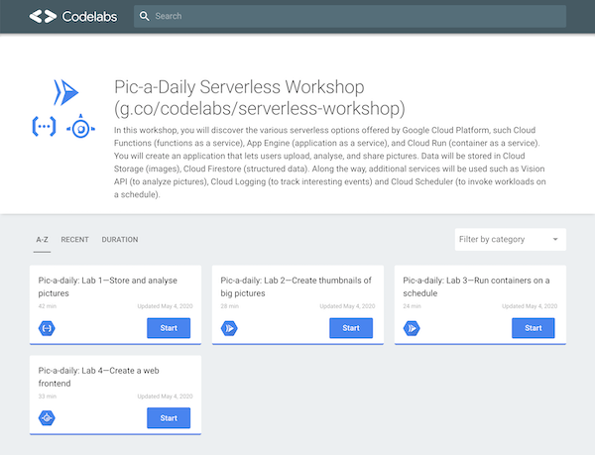
Task: Click the dropdown arrow in category filter
Action: coord(555,239)
